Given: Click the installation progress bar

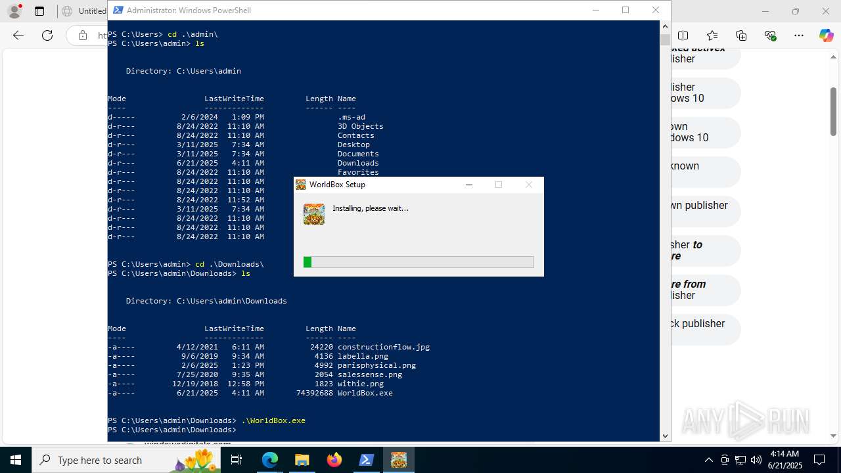Looking at the screenshot, I should [x=419, y=262].
